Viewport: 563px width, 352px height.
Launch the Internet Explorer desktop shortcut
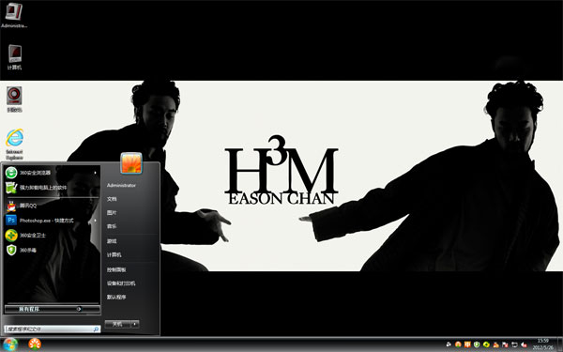[x=14, y=144]
